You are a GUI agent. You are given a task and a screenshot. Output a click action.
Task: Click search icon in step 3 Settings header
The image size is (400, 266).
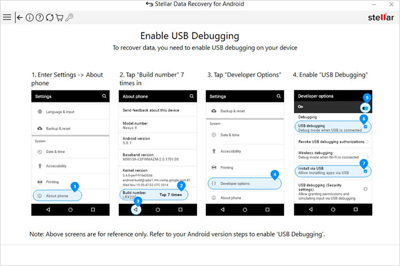[x=279, y=96]
